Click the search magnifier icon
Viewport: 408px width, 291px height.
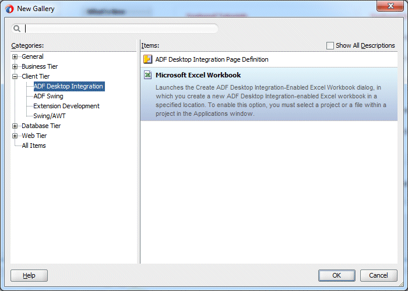click(17, 29)
